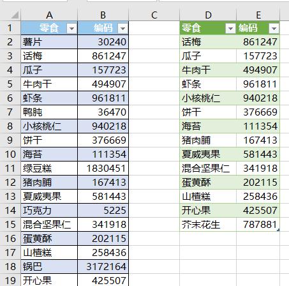Select row 14 header
The image size is (289, 286).
(x=10, y=211)
